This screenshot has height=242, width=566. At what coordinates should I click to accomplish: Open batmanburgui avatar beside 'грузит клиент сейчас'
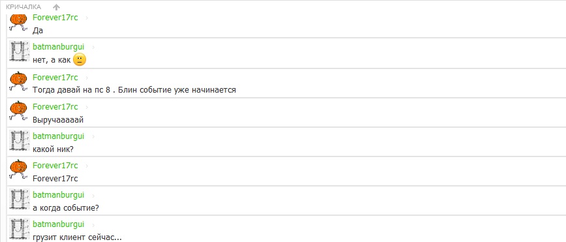(x=18, y=229)
